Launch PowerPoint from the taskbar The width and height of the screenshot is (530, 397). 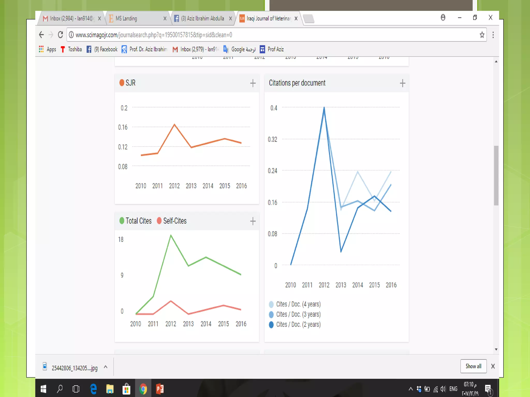(160, 389)
